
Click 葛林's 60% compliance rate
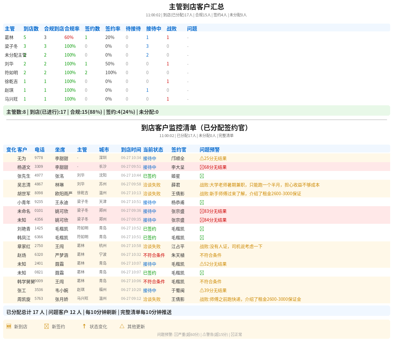click(69, 37)
